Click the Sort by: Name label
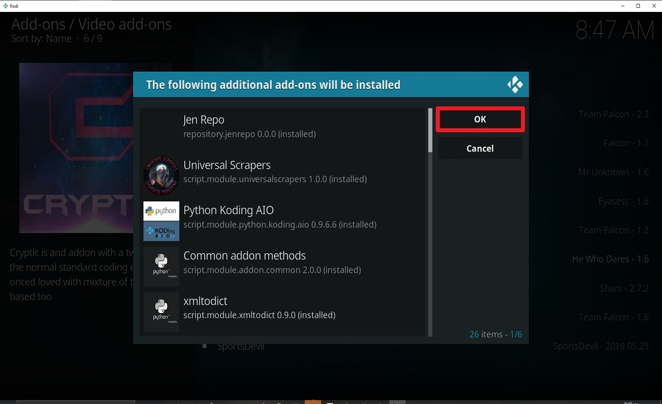The image size is (662, 404). click(x=41, y=39)
